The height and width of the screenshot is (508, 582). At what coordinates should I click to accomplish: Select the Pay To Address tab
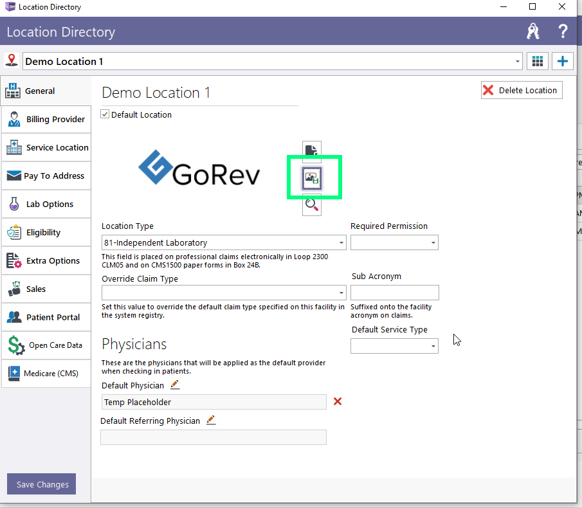46,176
